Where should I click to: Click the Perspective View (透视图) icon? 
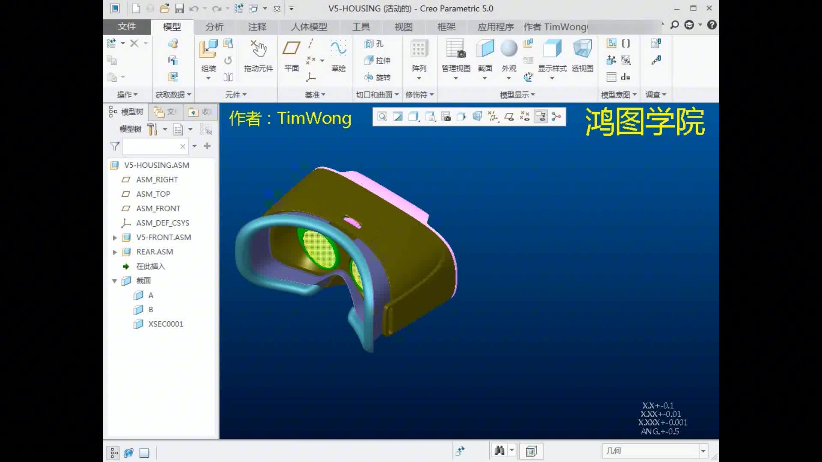(x=582, y=56)
